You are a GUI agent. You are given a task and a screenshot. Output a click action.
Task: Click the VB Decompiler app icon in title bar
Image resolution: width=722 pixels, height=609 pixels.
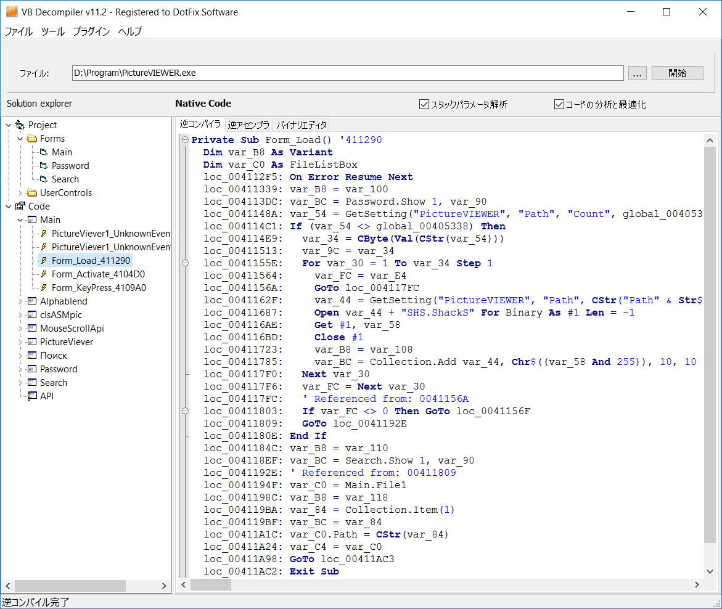[12, 12]
